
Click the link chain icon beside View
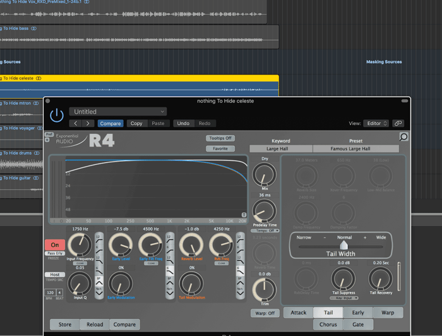[x=398, y=123]
